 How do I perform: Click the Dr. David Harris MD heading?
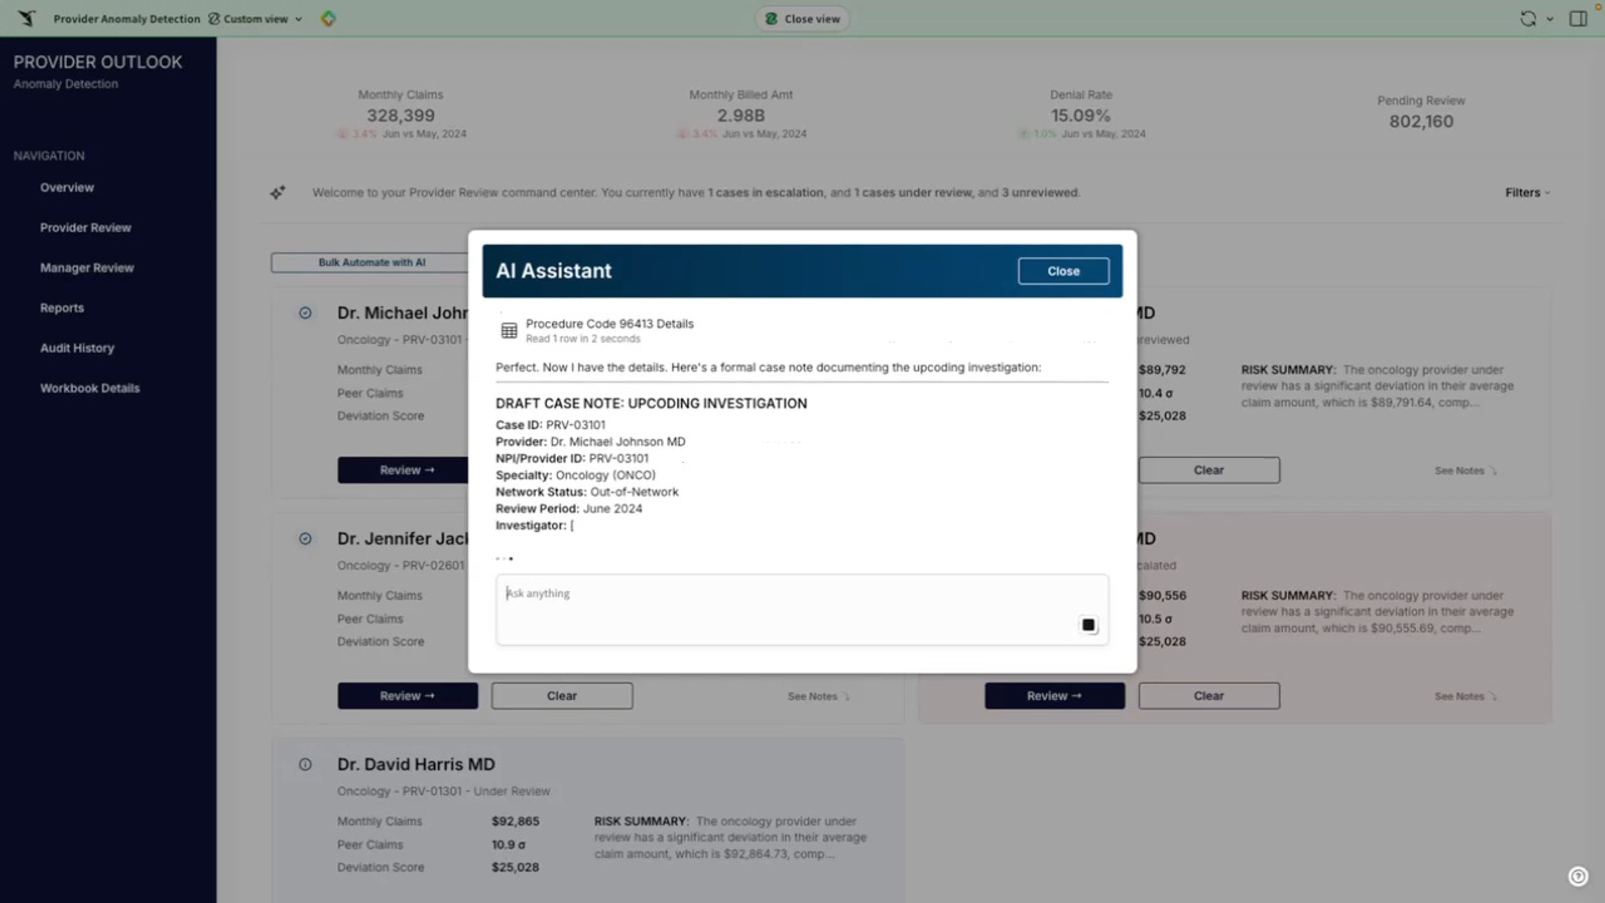tap(415, 764)
